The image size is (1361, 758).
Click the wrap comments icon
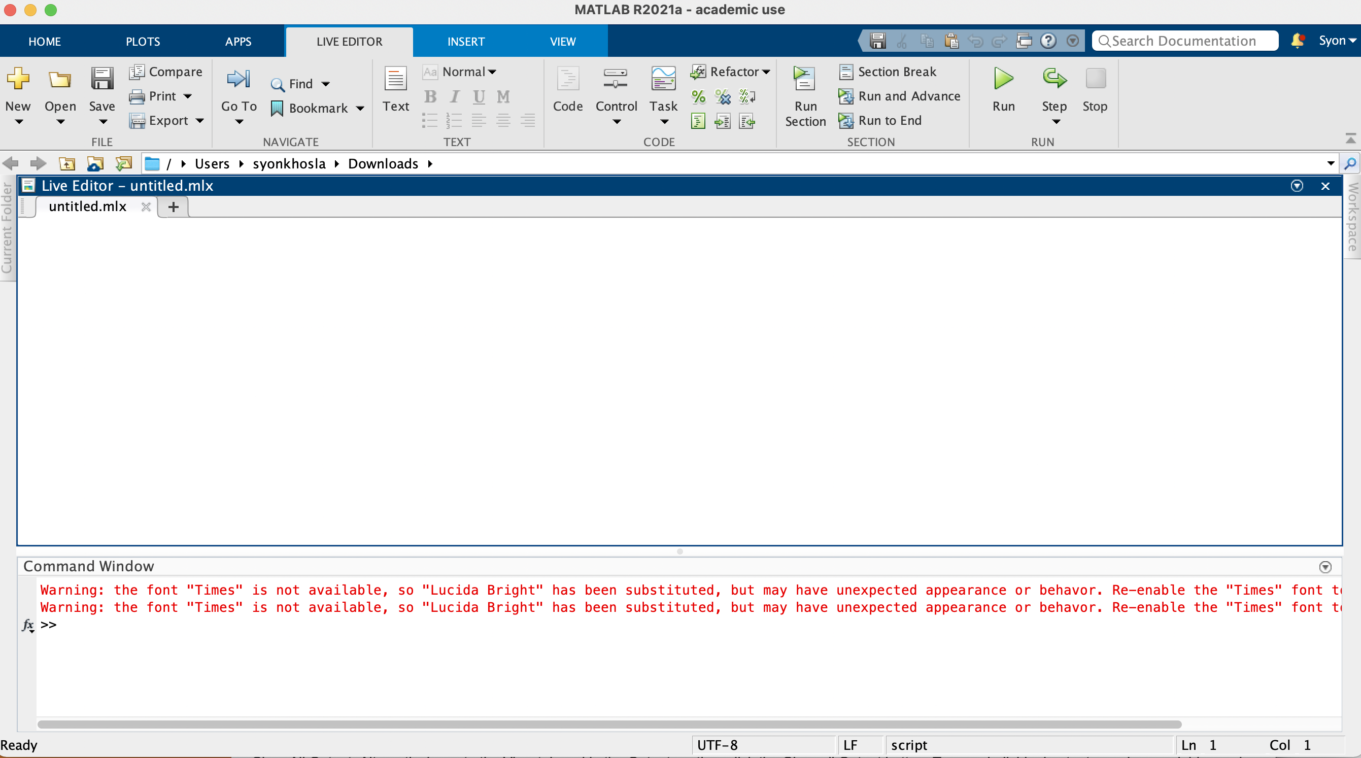[746, 96]
